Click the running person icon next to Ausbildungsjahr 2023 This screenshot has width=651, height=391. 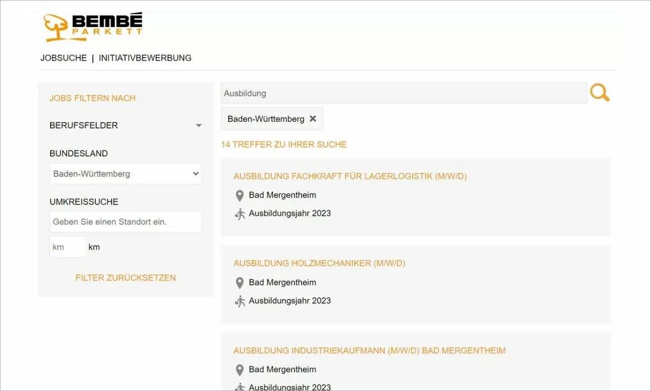tap(239, 214)
